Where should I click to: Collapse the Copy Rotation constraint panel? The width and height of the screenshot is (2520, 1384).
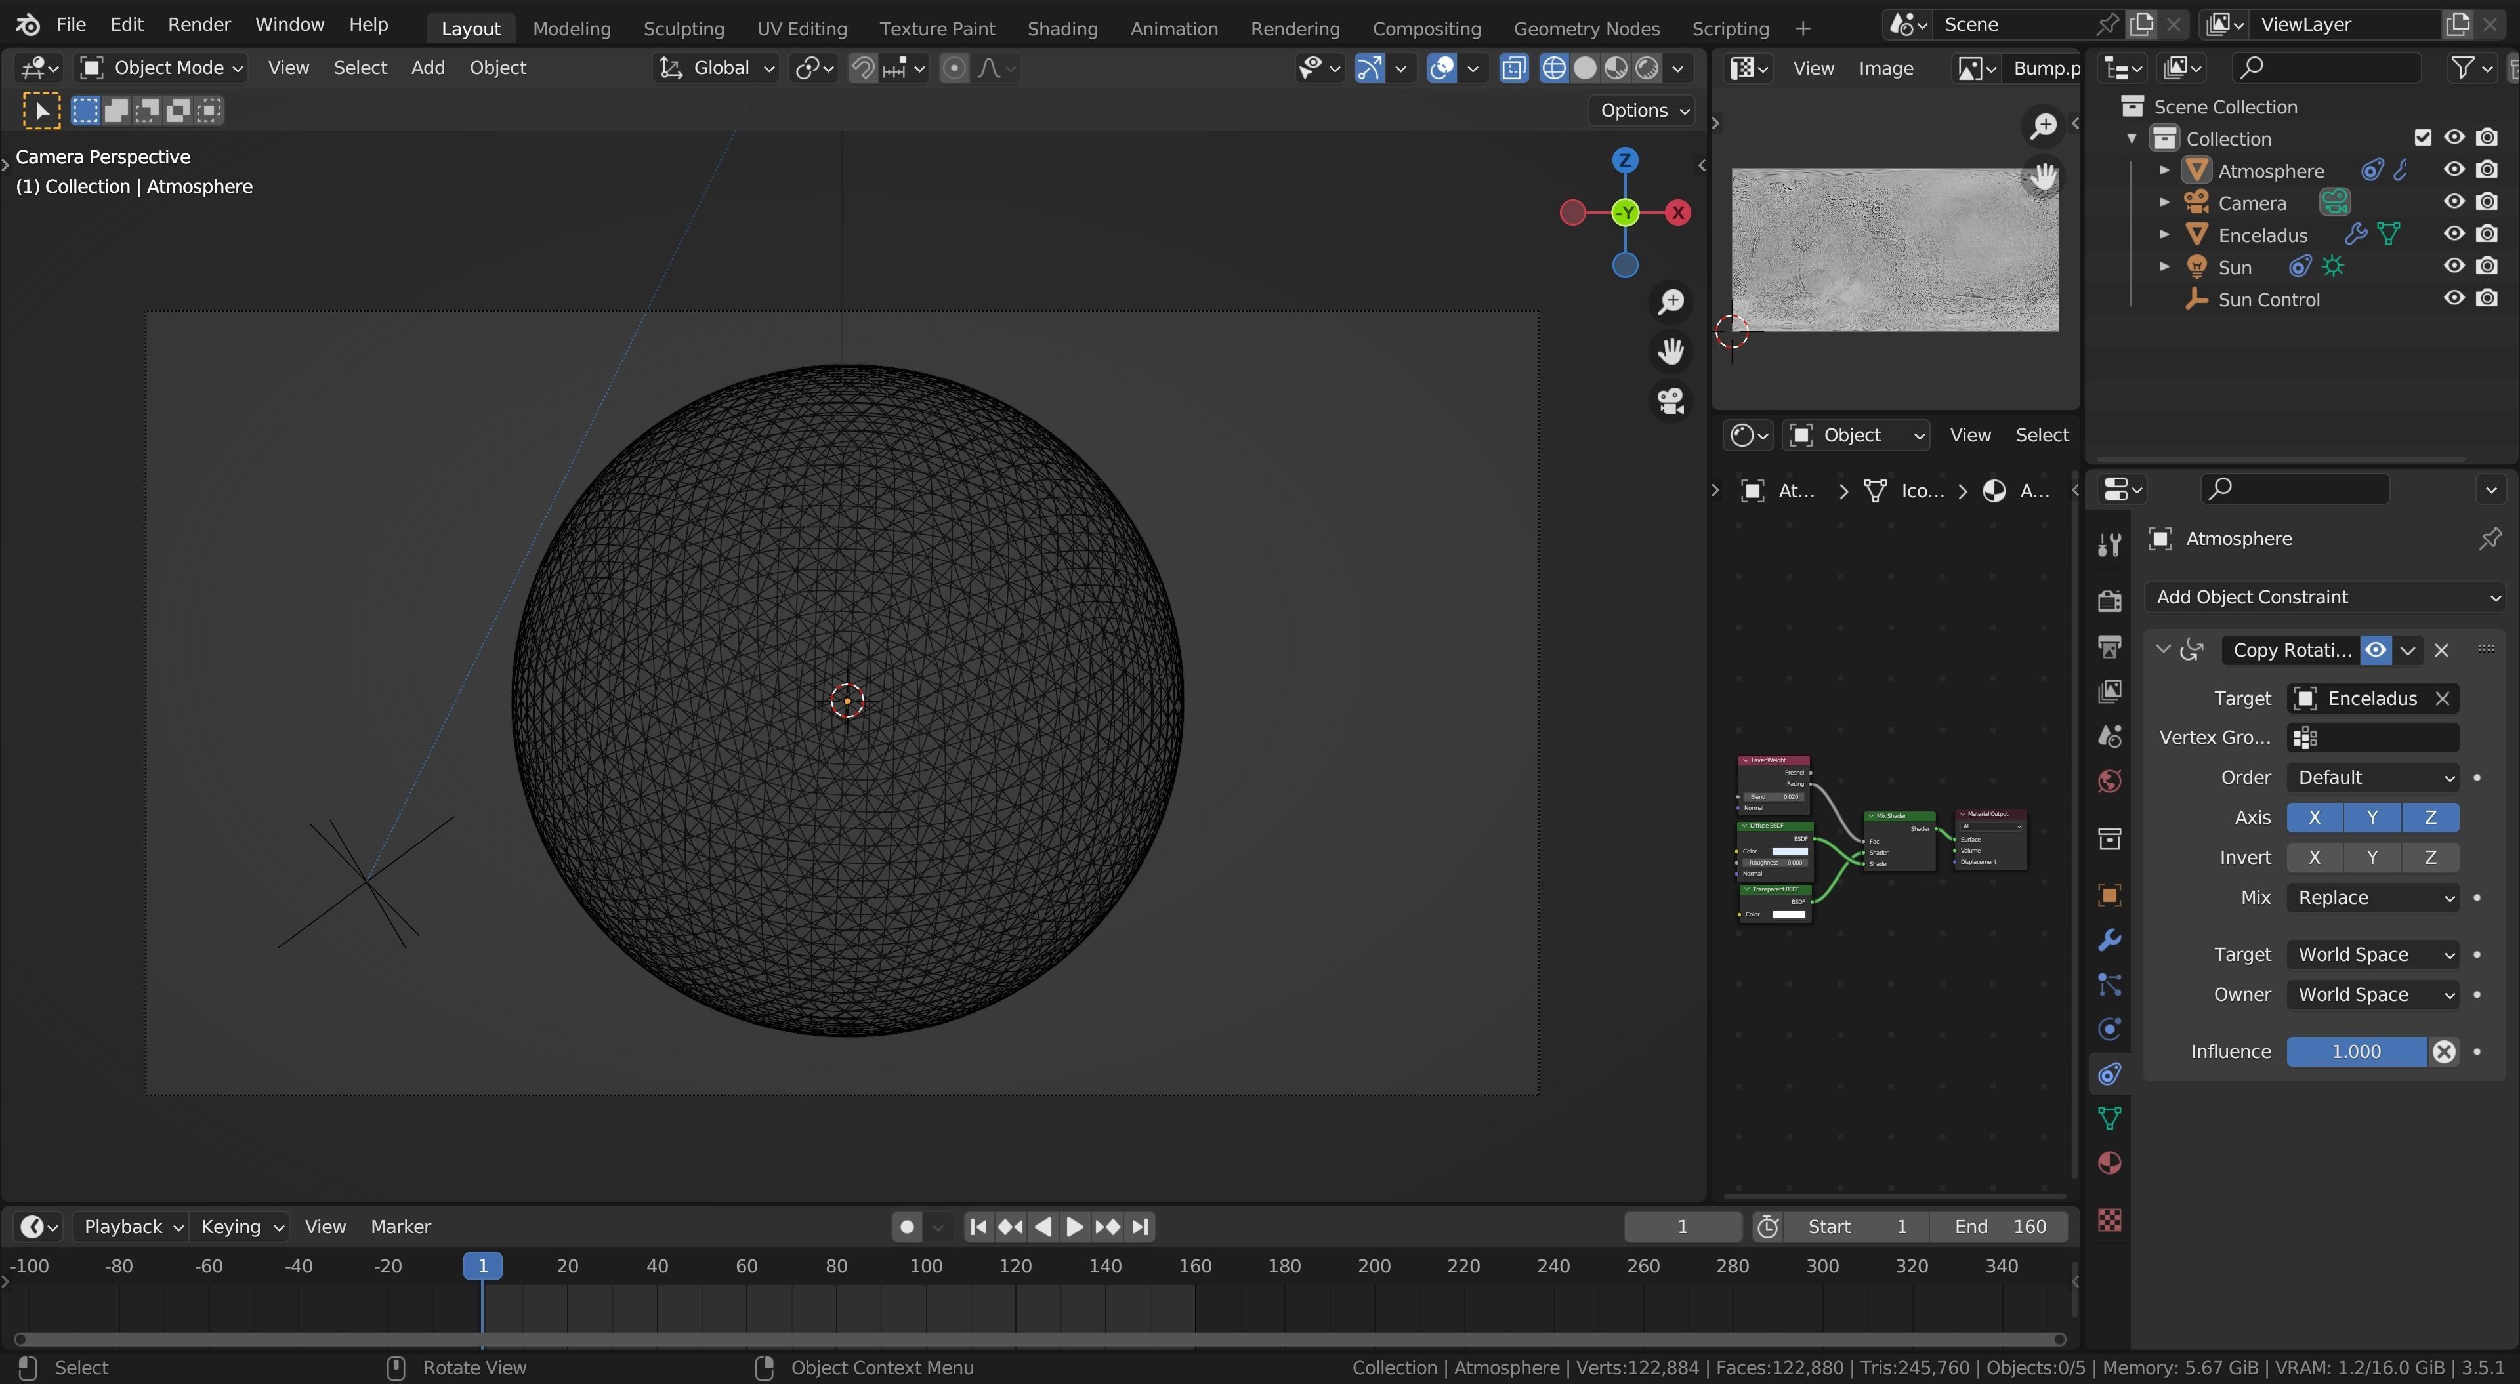(x=2163, y=651)
